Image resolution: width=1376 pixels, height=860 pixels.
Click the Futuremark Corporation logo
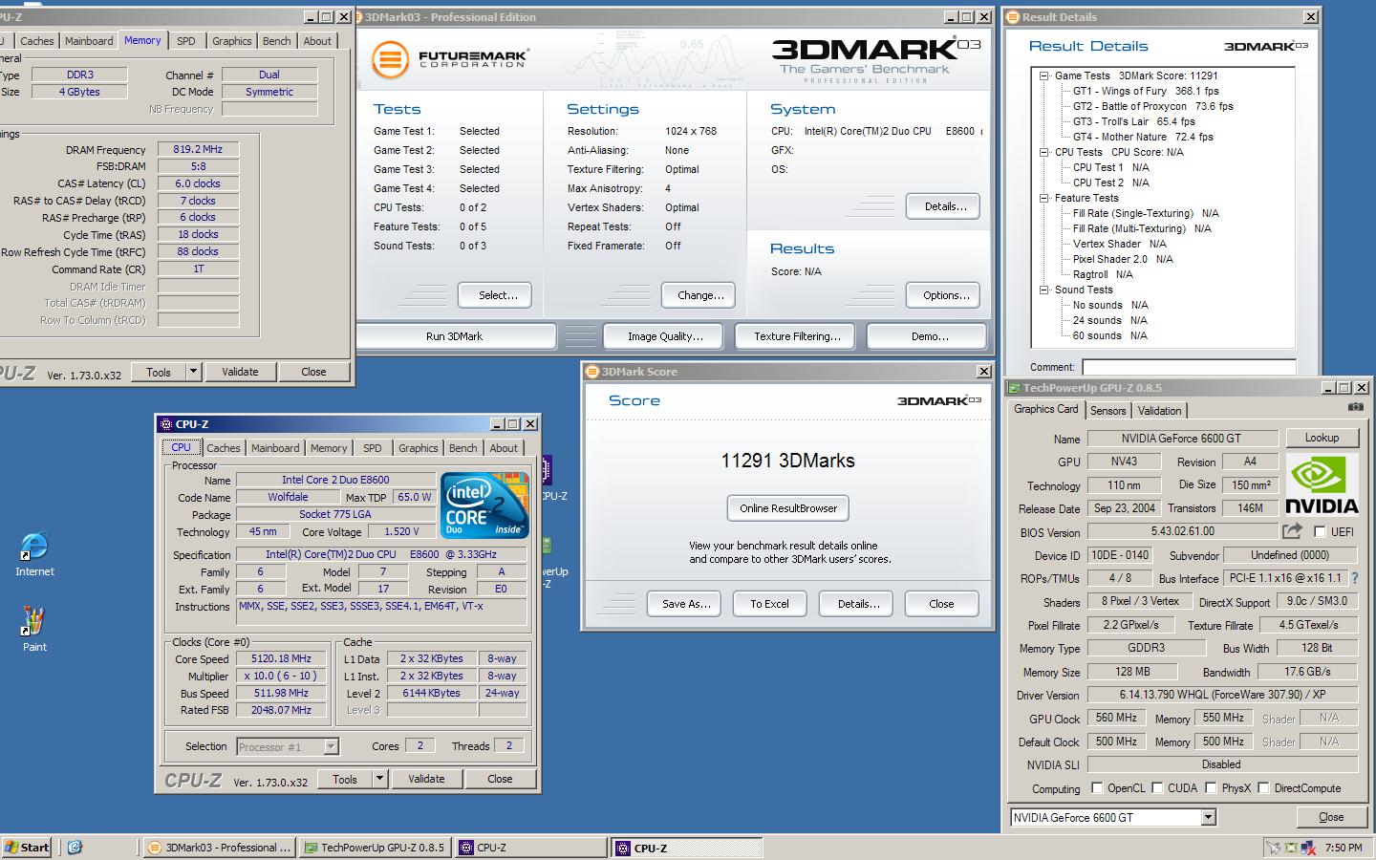point(449,59)
